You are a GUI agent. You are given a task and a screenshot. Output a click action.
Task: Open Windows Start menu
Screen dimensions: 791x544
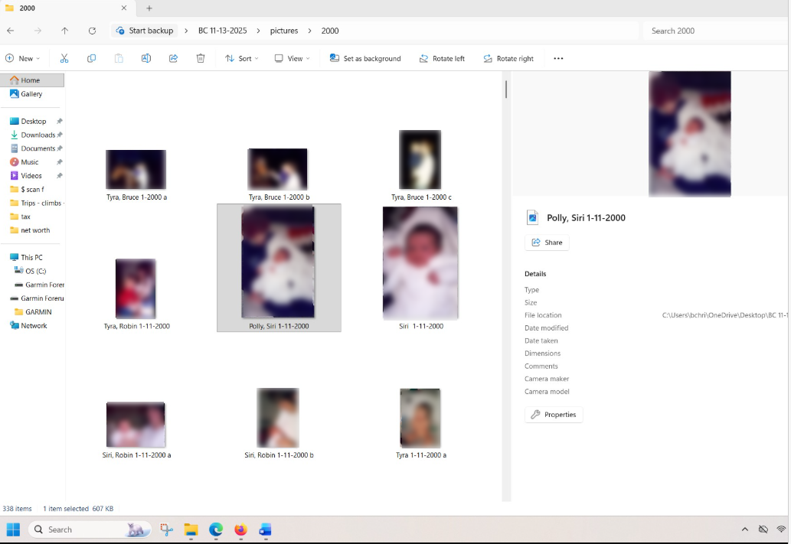click(13, 529)
